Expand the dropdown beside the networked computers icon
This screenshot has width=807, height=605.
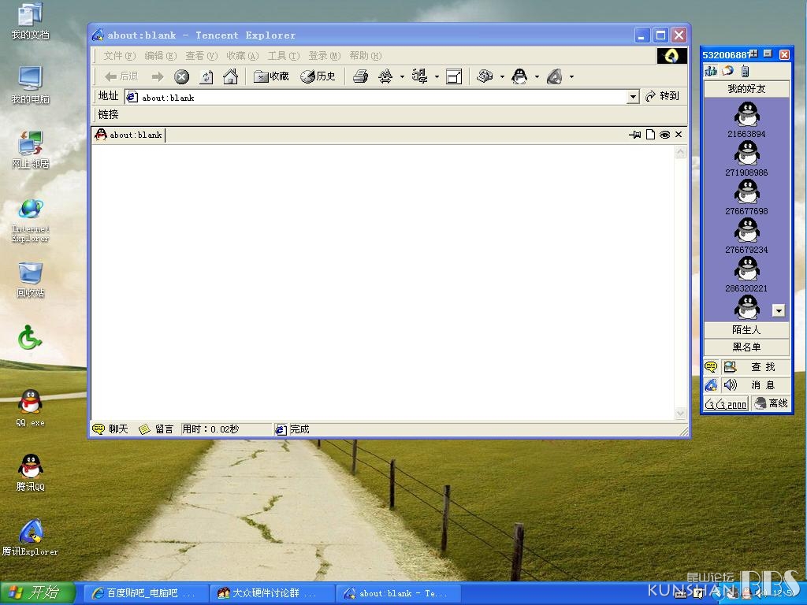tap(437, 77)
